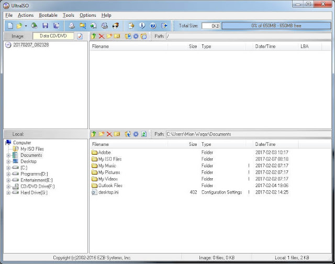Screen dimensions: 335x264
Task: Click the New blank document icon
Action: (x=10, y=26)
